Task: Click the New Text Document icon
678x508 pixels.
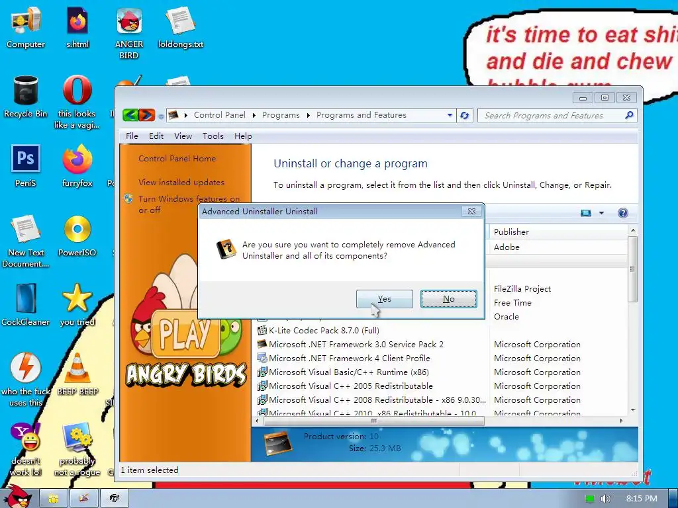Action: tap(26, 241)
